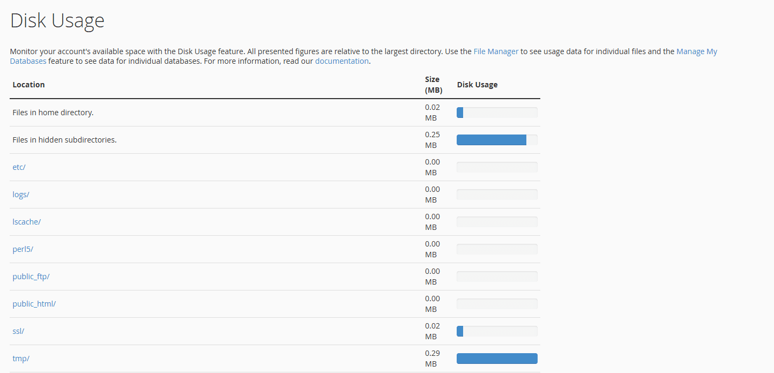This screenshot has width=774, height=373.
Task: Click the Disk Usage page heading
Action: coord(57,21)
